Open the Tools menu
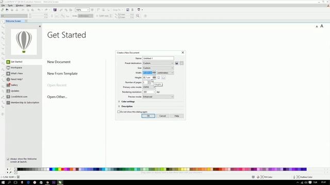Image resolution: width=330 pixels, height=185 pixels. pos(10,6)
